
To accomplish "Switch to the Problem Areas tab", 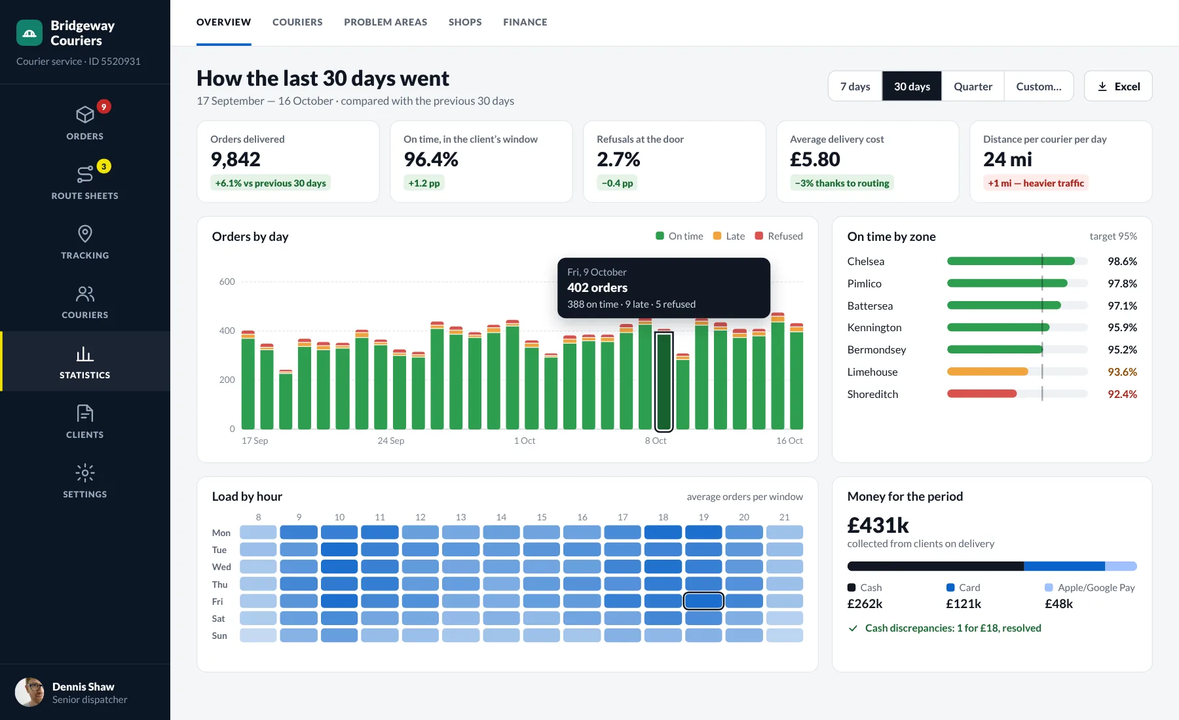I will (x=386, y=22).
